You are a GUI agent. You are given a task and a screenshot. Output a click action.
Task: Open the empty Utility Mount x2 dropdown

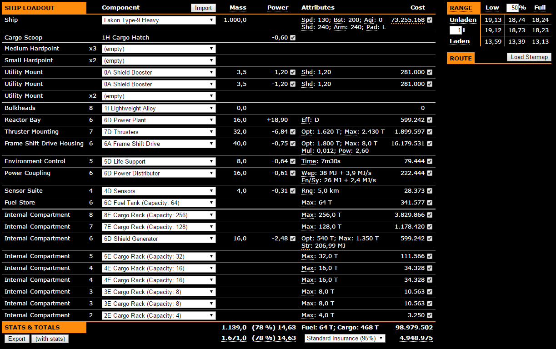pos(159,96)
